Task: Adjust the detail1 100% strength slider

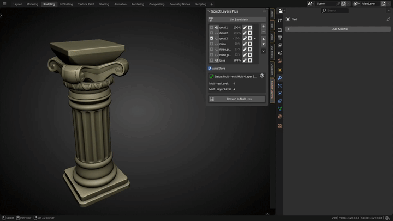Action: [237, 28]
